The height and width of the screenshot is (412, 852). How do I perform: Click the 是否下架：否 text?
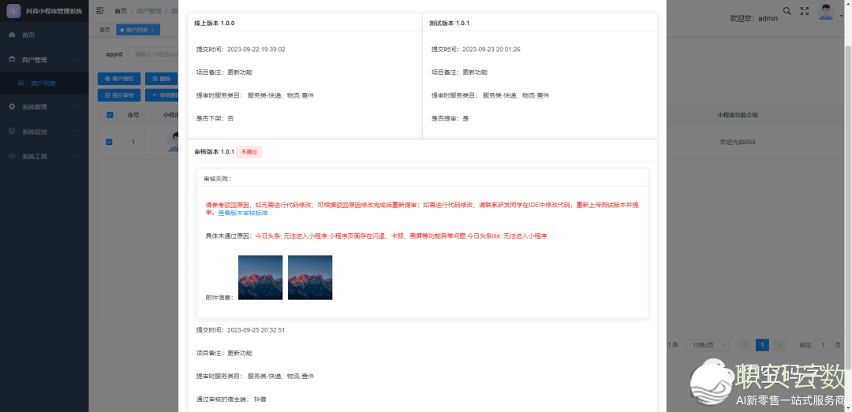pos(215,118)
